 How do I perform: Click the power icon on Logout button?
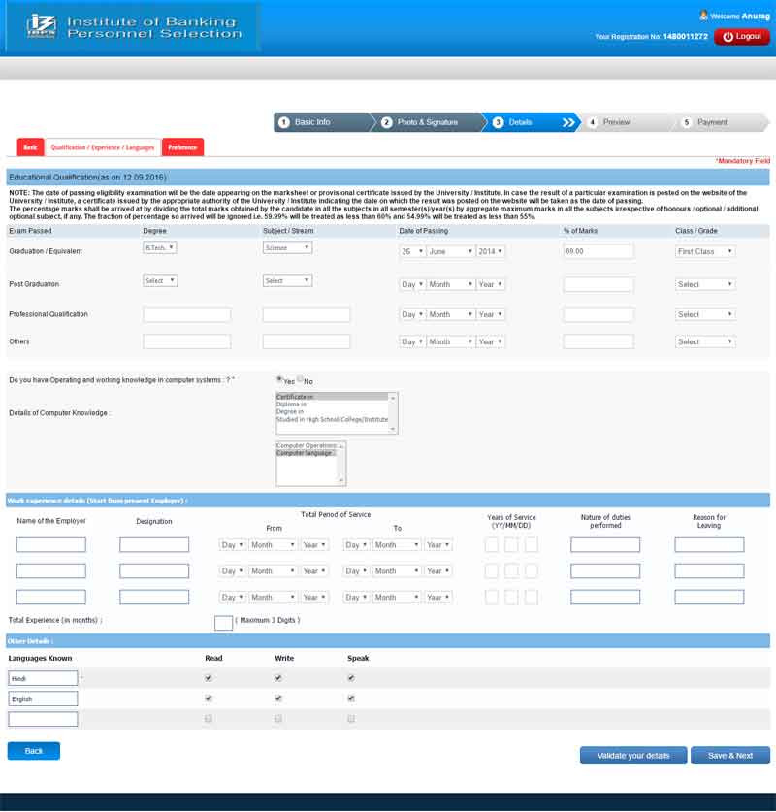[727, 36]
